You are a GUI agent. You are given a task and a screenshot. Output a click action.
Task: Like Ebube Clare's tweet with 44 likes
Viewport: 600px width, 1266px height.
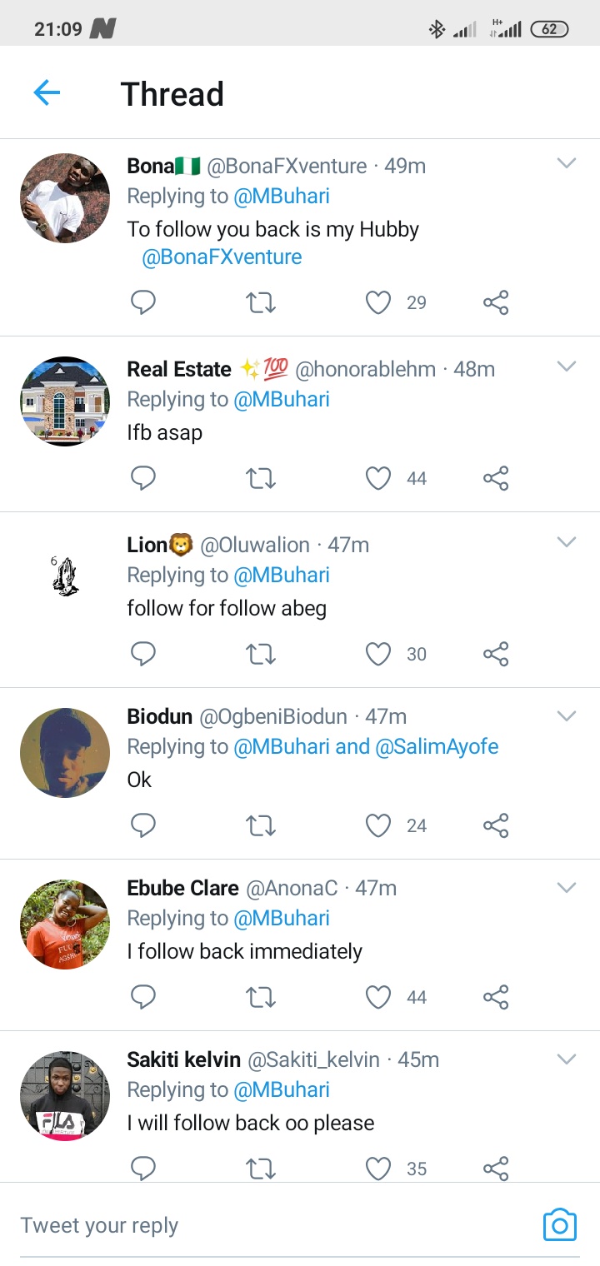(378, 997)
